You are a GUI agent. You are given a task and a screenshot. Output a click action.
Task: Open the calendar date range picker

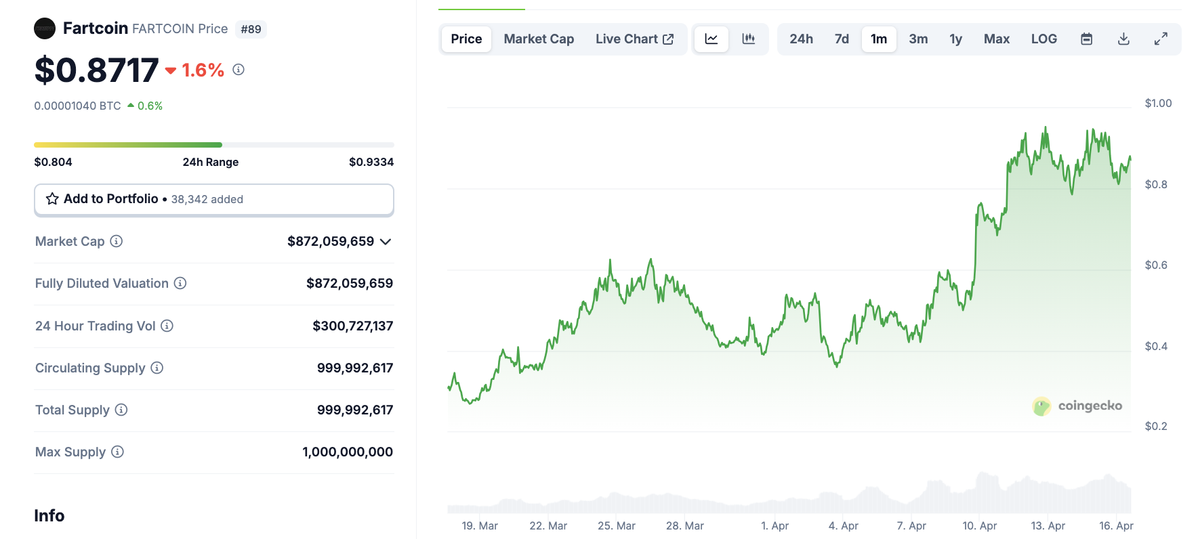(1086, 39)
